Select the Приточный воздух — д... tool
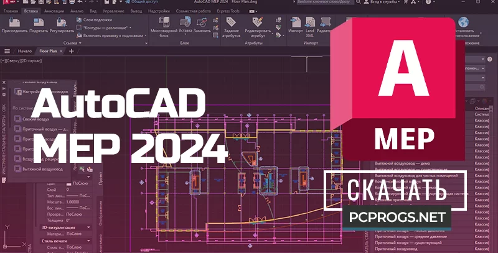The width and height of the screenshot is (498, 253). (x=41, y=129)
